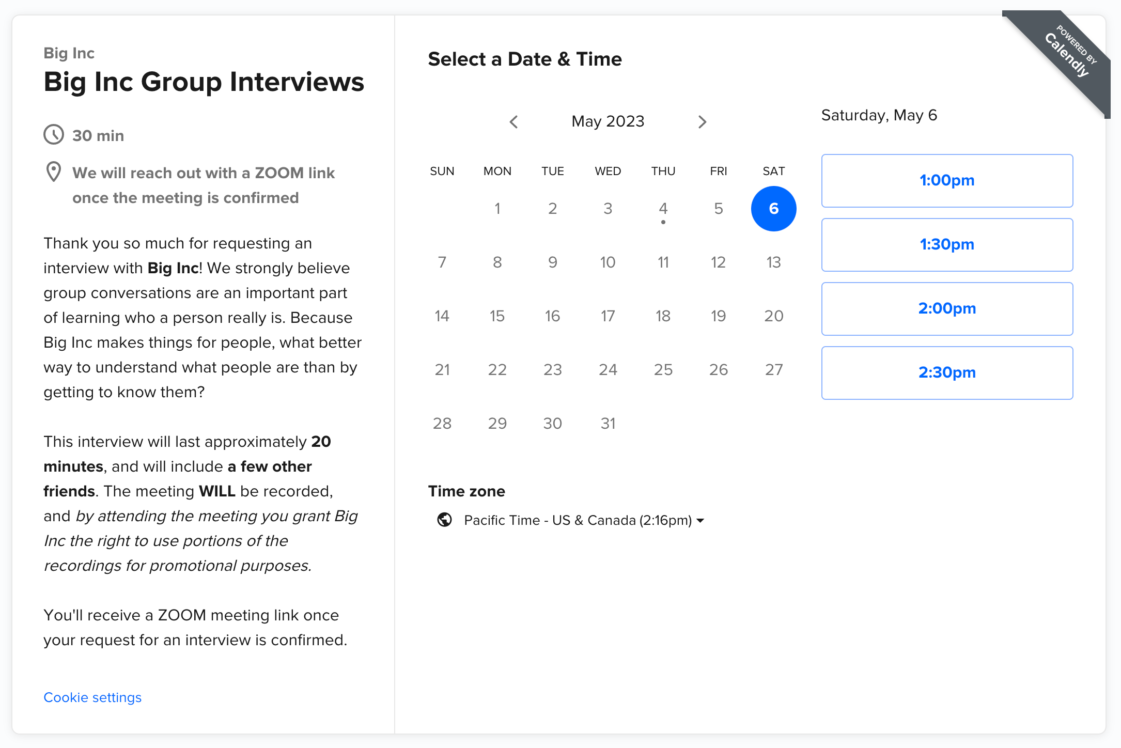This screenshot has width=1121, height=748.
Task: Click May 19 on the calendar
Action: tap(718, 316)
